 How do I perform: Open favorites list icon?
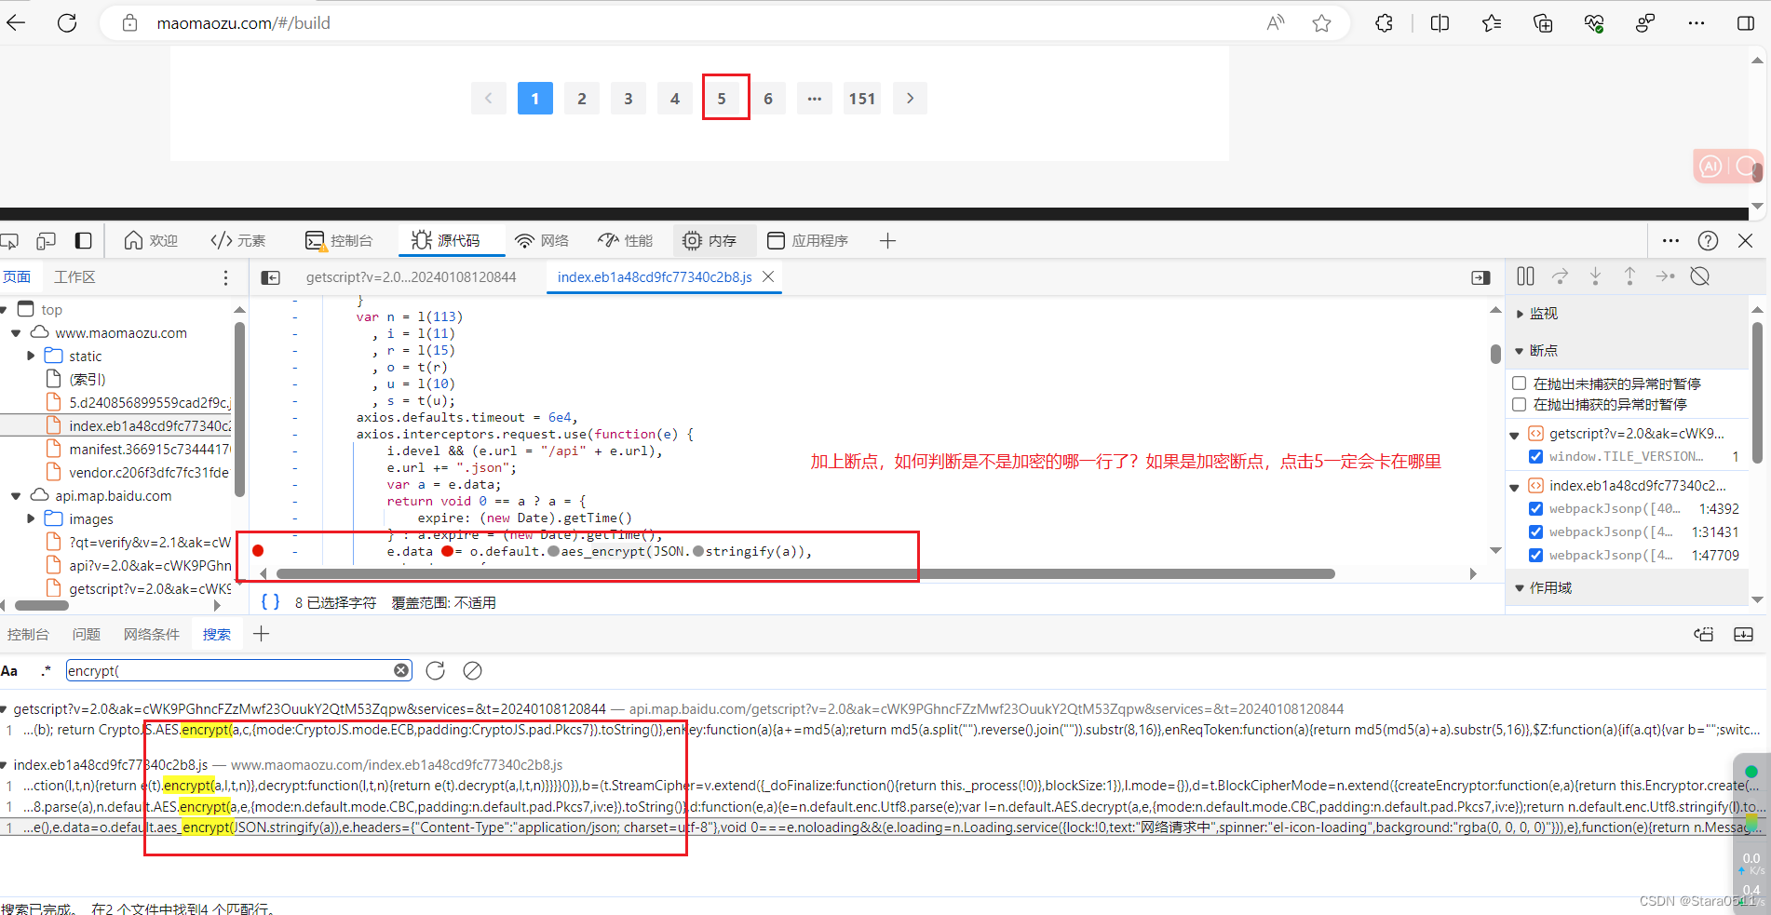click(1492, 23)
